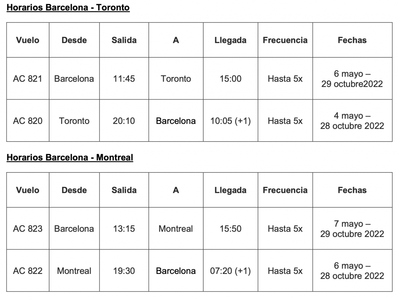Select the 10:05 (+1) arrival cell

click(230, 121)
